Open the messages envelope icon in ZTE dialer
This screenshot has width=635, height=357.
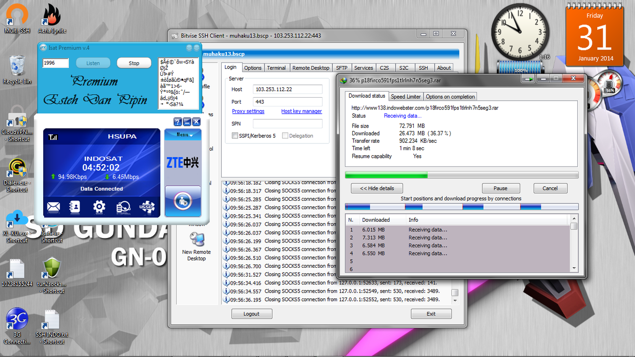(54, 207)
